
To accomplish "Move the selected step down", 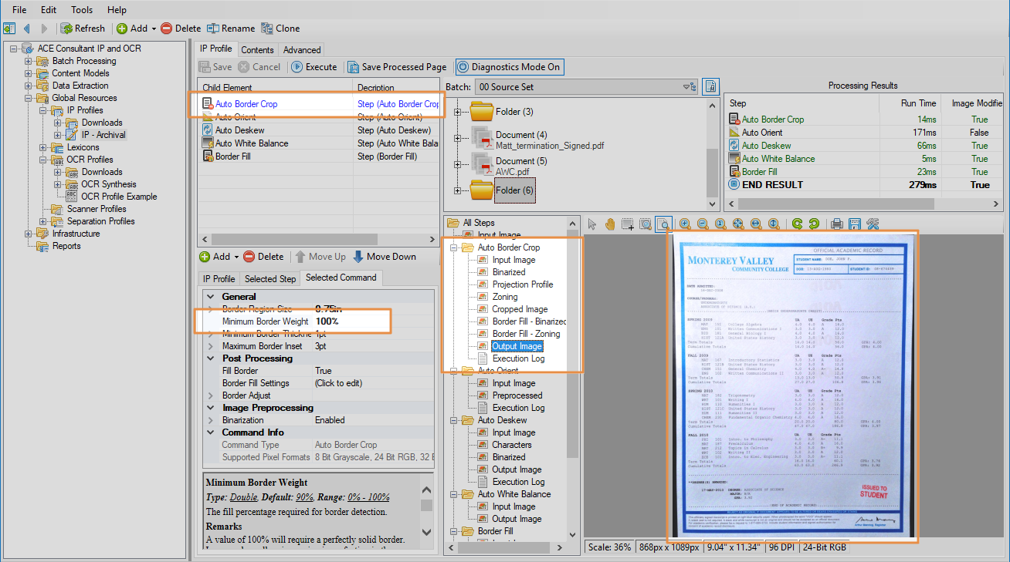I will tap(385, 257).
